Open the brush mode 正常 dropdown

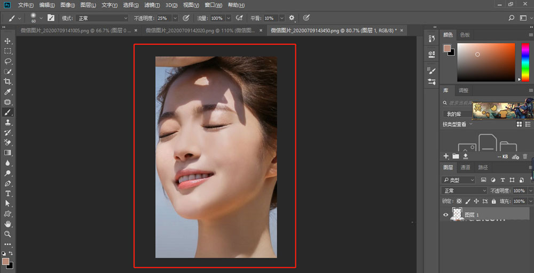point(101,18)
